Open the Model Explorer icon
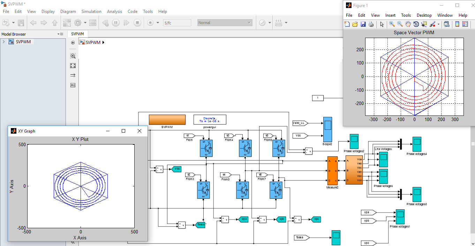 click(x=93, y=23)
